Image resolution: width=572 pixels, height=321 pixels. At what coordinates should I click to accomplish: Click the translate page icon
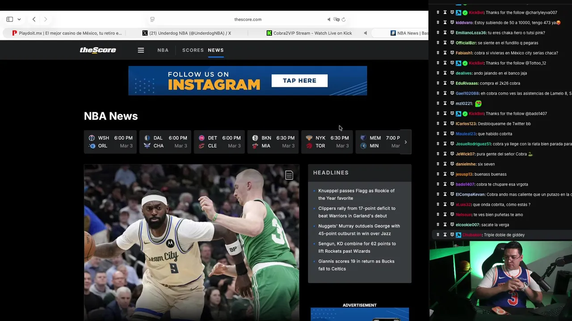pyautogui.click(x=336, y=19)
